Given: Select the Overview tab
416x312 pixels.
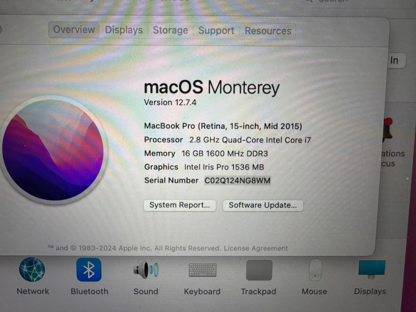Looking at the screenshot, I should (74, 30).
